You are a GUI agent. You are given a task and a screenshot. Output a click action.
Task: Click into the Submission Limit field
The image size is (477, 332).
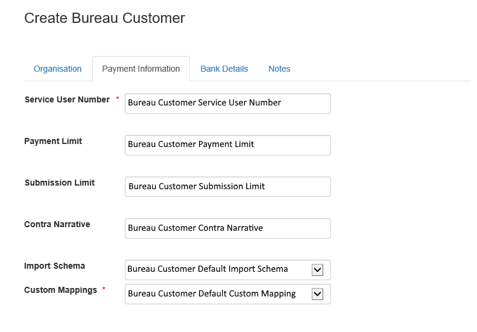pyautogui.click(x=227, y=186)
